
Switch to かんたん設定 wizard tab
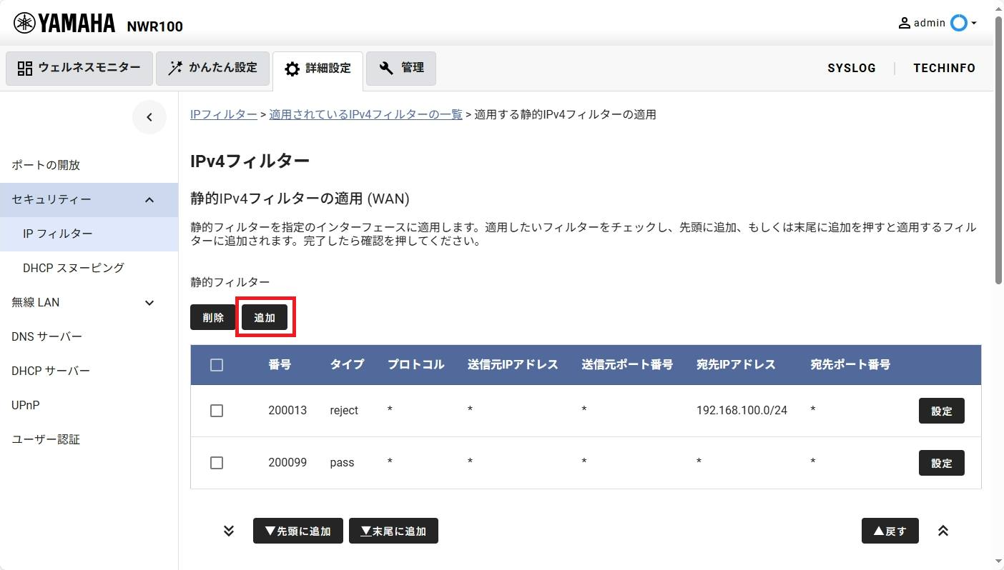[x=212, y=69]
